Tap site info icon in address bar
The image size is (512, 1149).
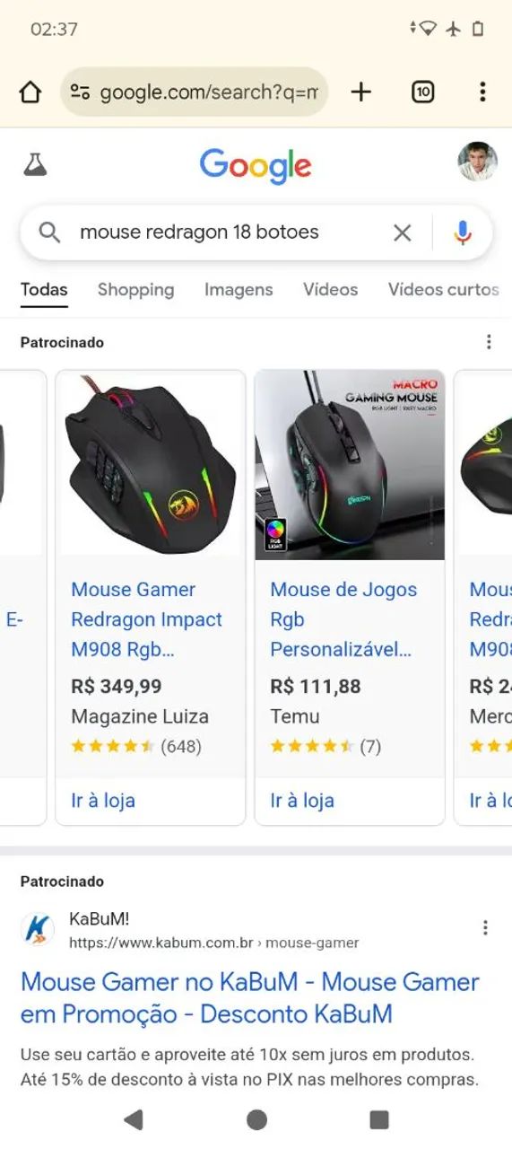coord(80,92)
